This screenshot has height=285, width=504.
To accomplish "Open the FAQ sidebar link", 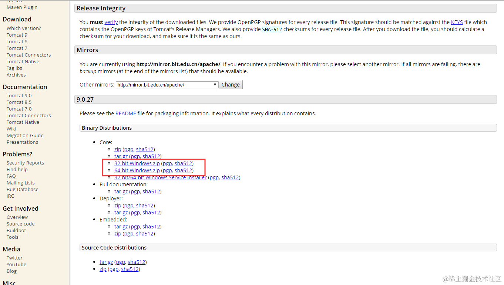I will pos(11,176).
